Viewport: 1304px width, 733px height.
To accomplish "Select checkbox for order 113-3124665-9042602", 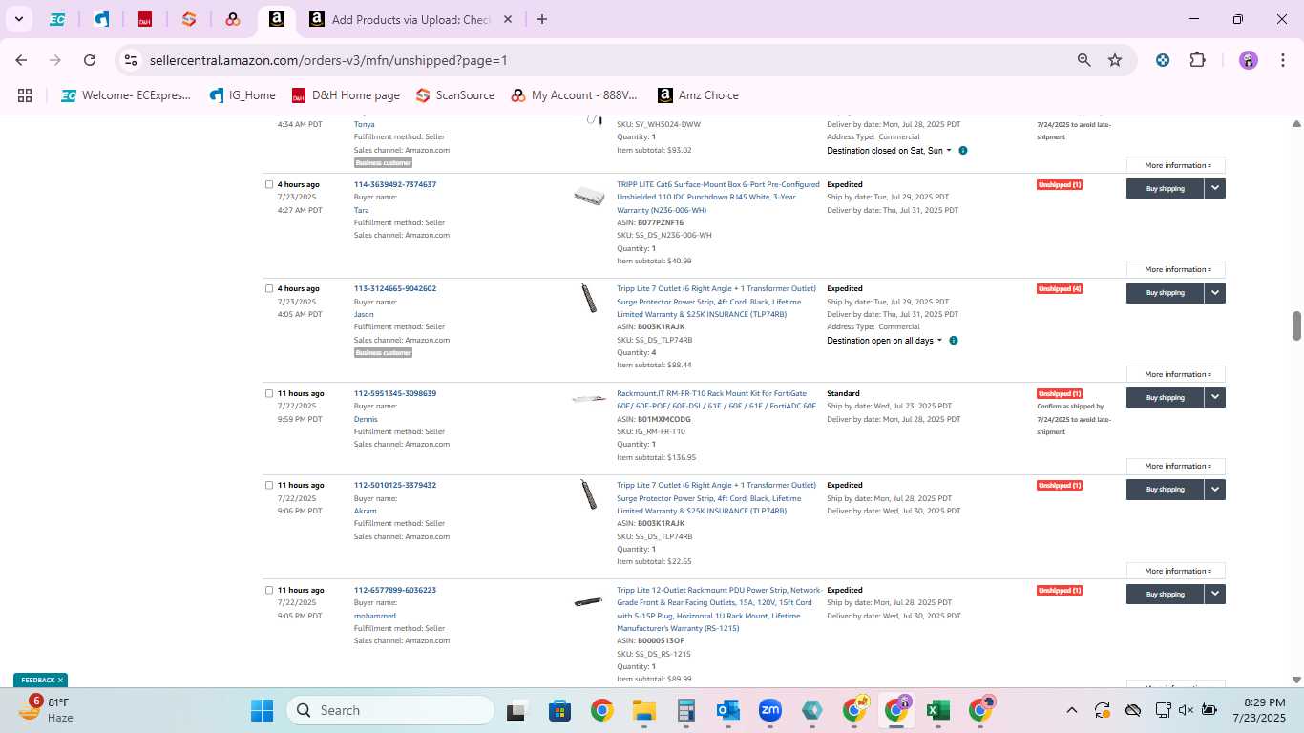I will (268, 288).
